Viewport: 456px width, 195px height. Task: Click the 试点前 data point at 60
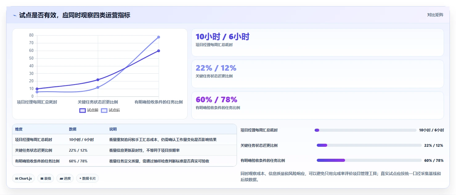tap(159, 51)
